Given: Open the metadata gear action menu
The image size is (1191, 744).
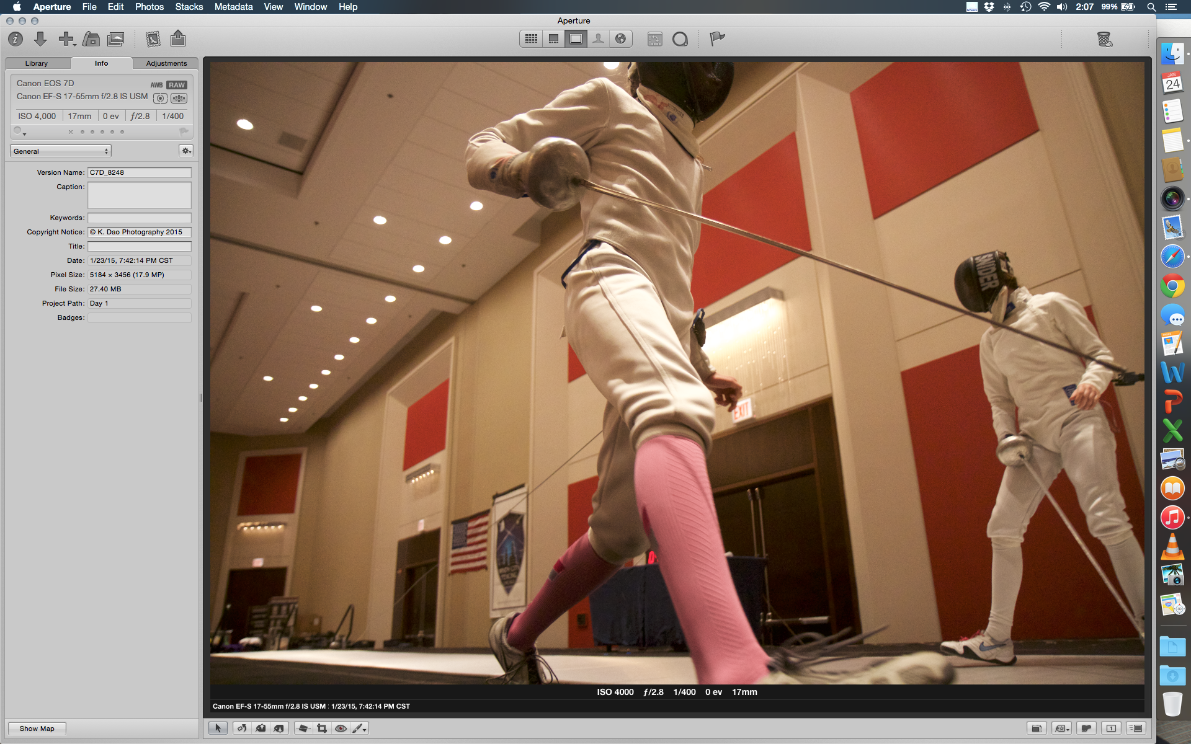Looking at the screenshot, I should click(x=185, y=151).
